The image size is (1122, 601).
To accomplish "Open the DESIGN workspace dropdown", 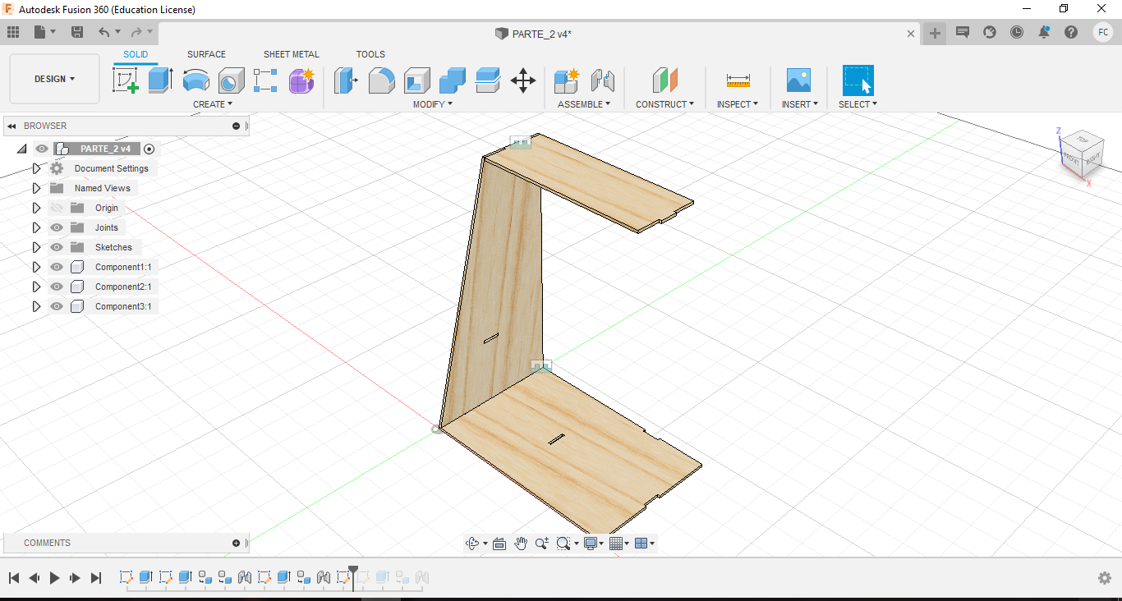I will (x=54, y=79).
